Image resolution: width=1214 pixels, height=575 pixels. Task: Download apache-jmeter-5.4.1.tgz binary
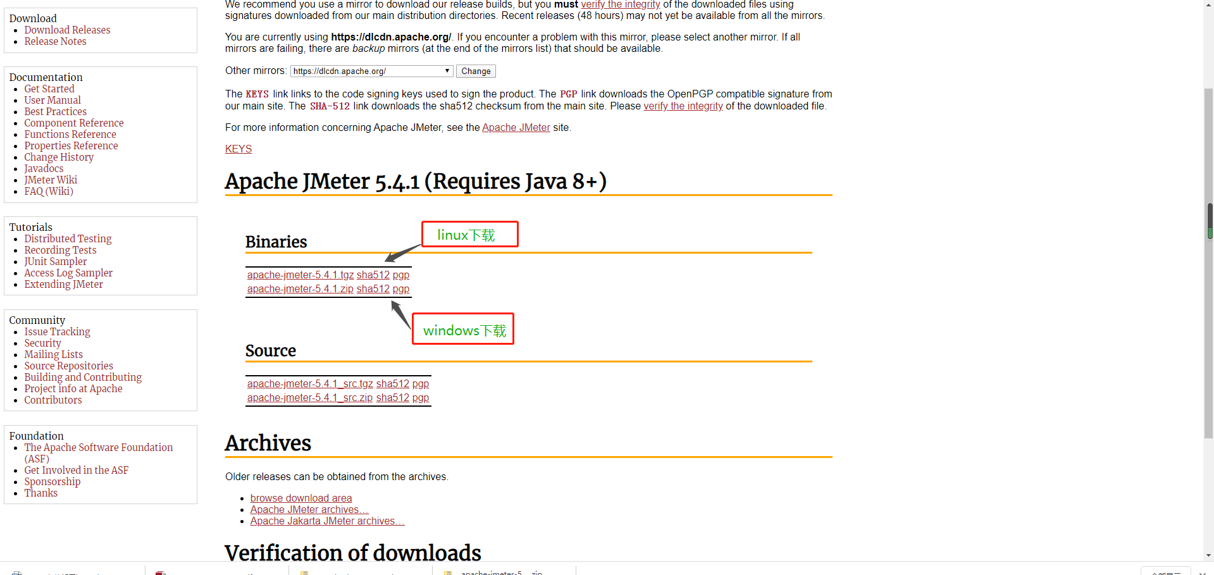pos(300,275)
